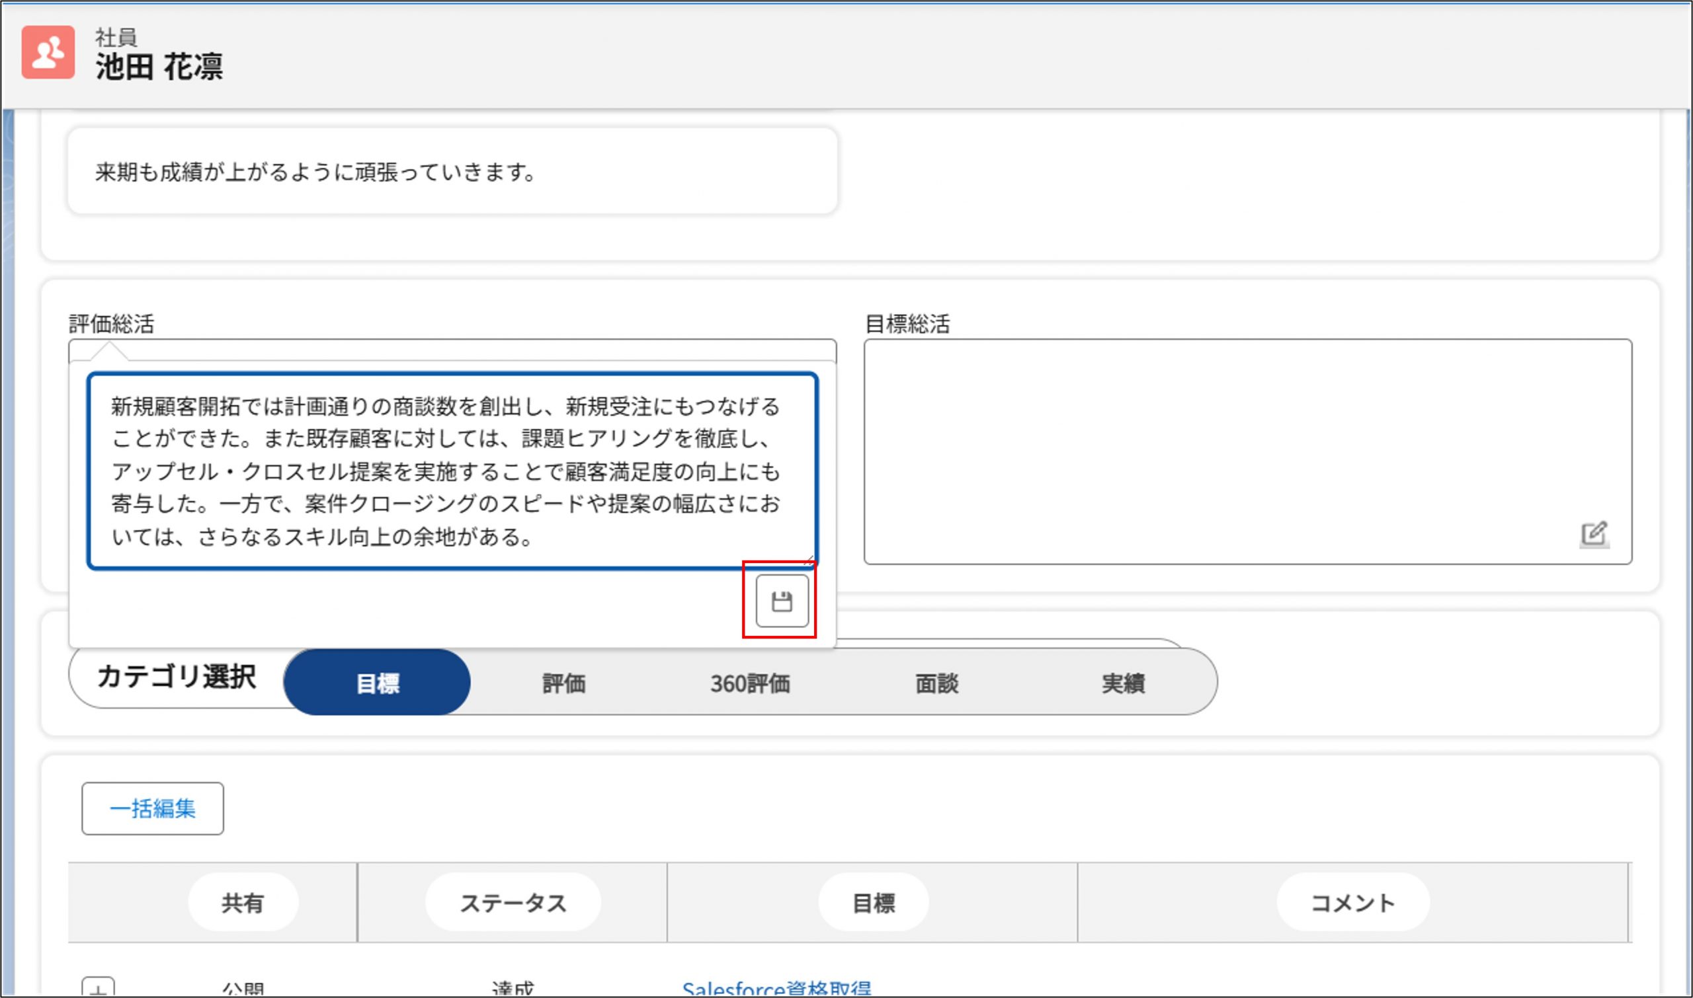Click the employee name 池田 花凛
Screen dimensions: 1693x998
point(159,67)
